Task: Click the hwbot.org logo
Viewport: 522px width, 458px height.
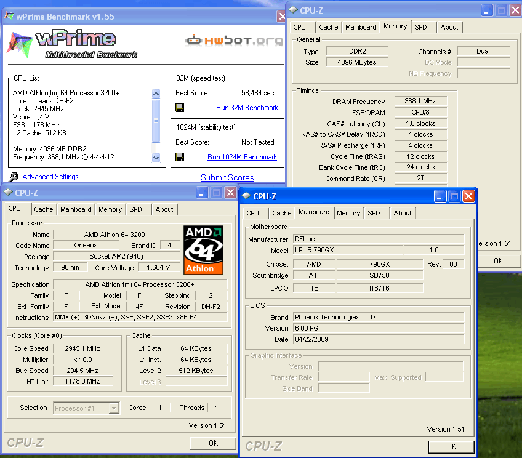Action: coord(235,40)
